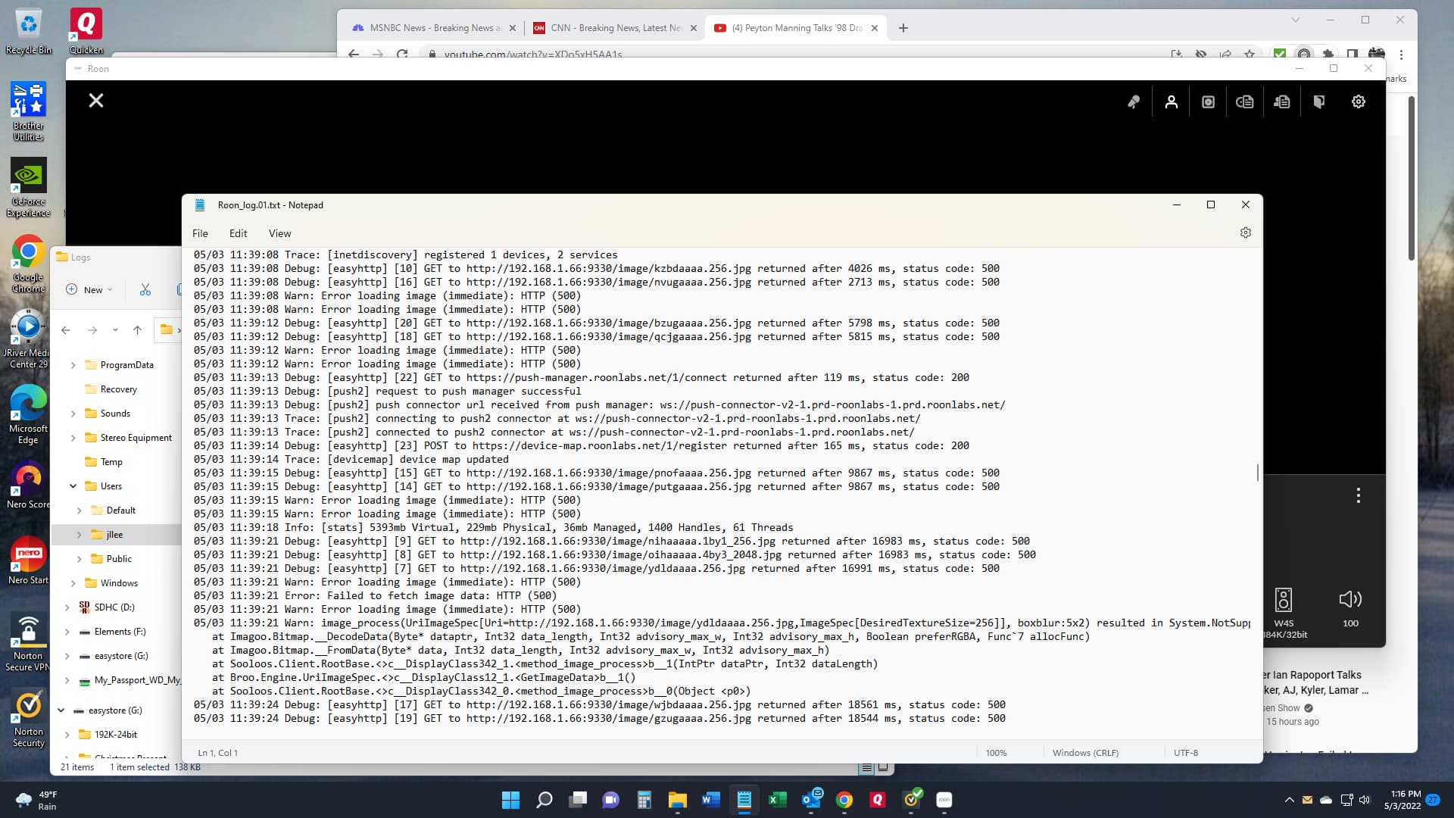This screenshot has width=1454, height=818.
Task: Click the 100% zoom indicator in Notepad
Action: coord(996,753)
